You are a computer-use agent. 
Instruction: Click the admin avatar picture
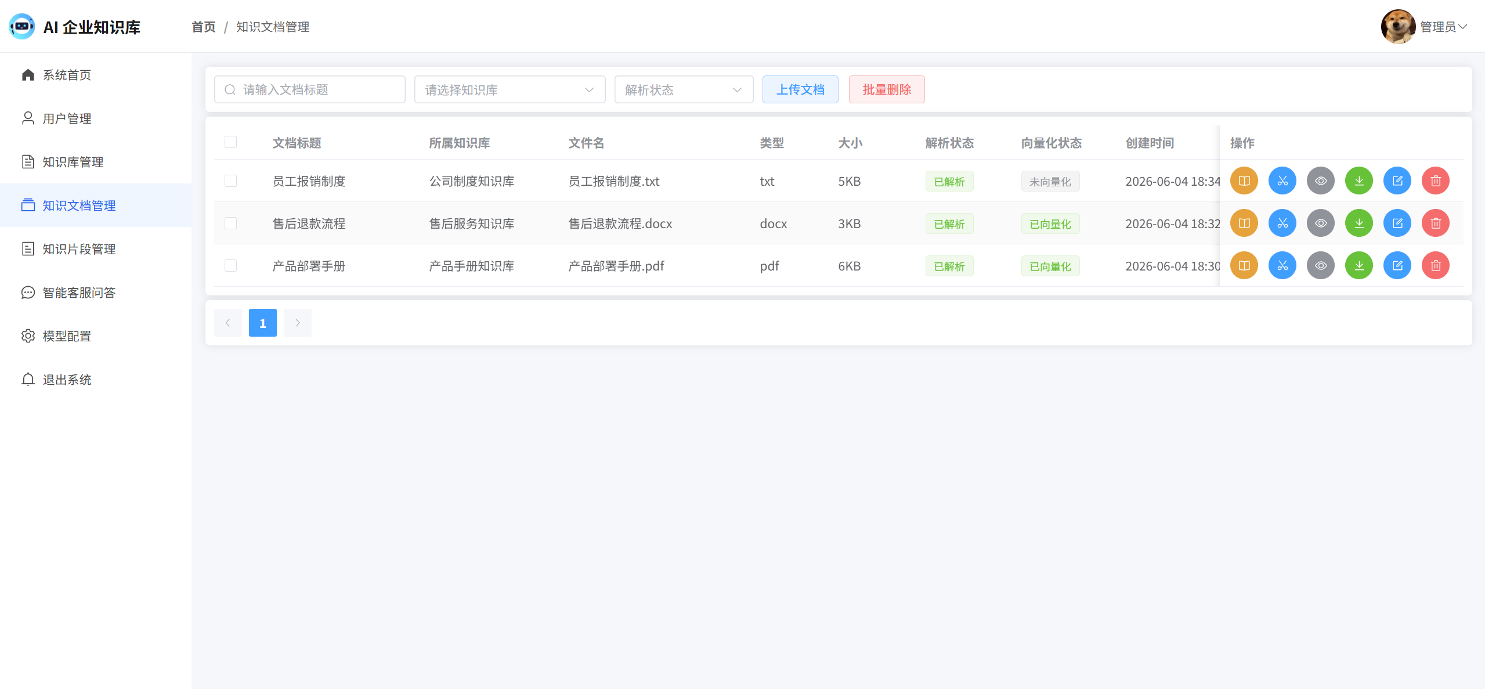point(1398,27)
